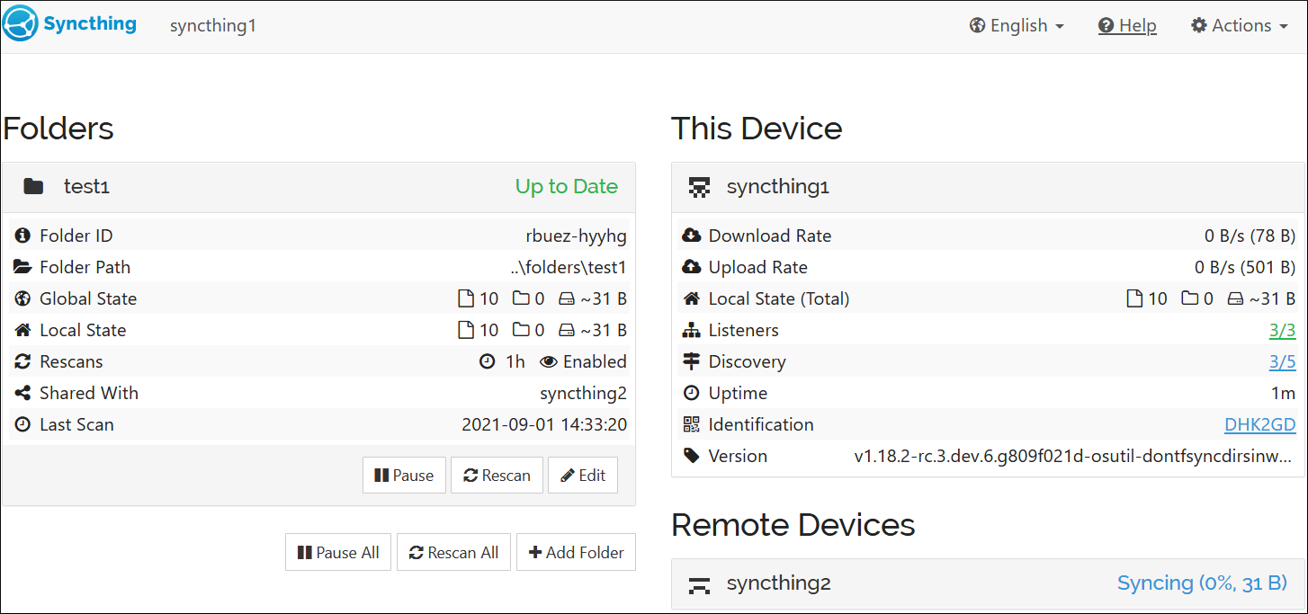Click the cloud upload icon beside Upload Rate
The height and width of the screenshot is (614, 1308).
coord(691,267)
